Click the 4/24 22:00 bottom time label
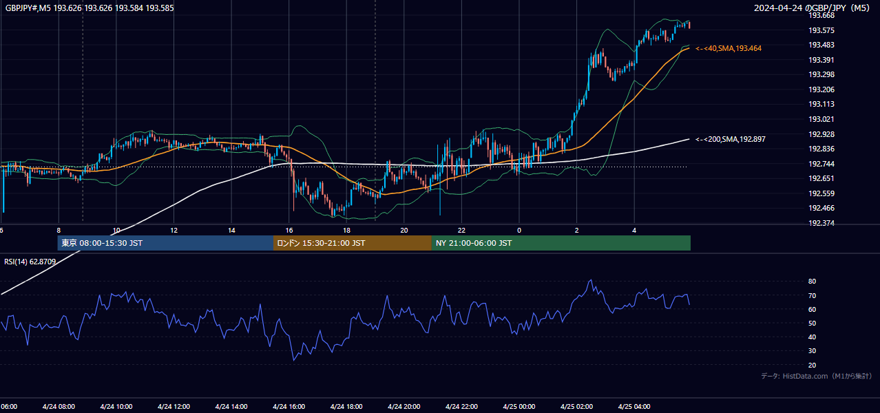The height and width of the screenshot is (413, 880). click(x=462, y=406)
